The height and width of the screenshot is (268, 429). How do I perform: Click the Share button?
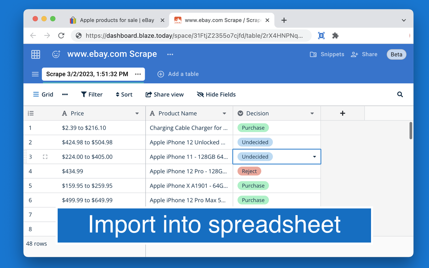click(x=364, y=54)
